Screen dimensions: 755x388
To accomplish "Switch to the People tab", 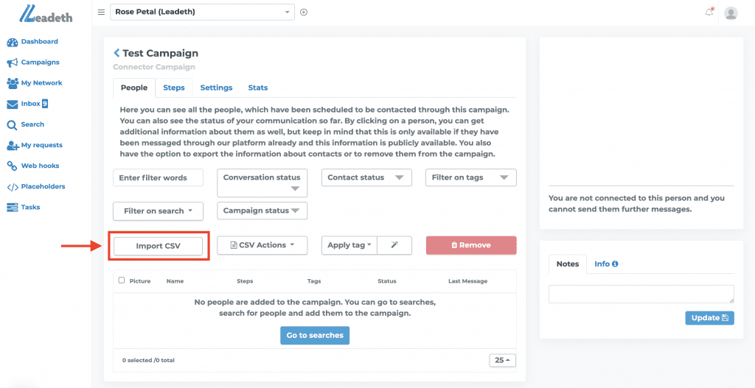I will click(134, 88).
